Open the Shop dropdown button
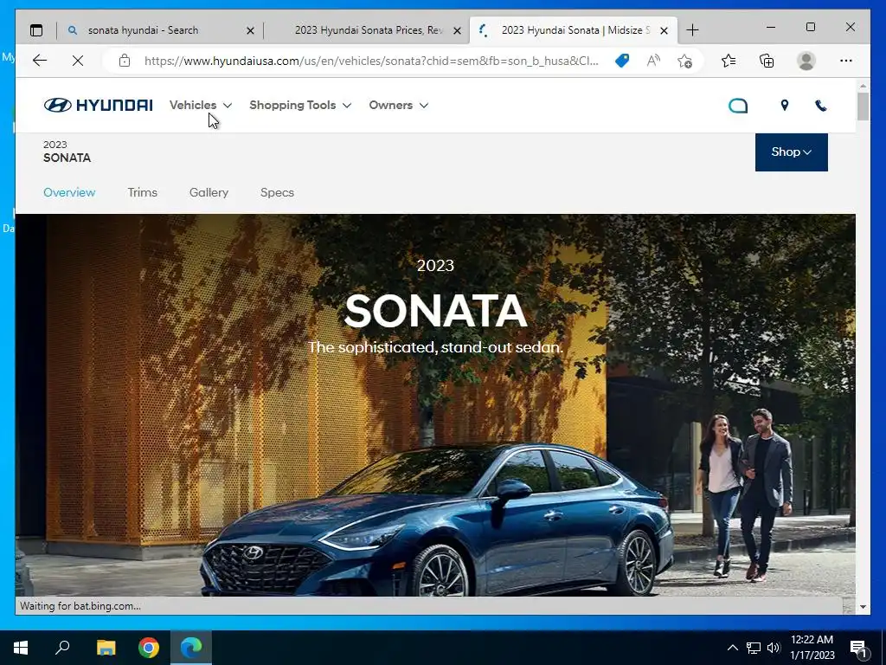Viewport: 886px width, 665px height. point(791,152)
